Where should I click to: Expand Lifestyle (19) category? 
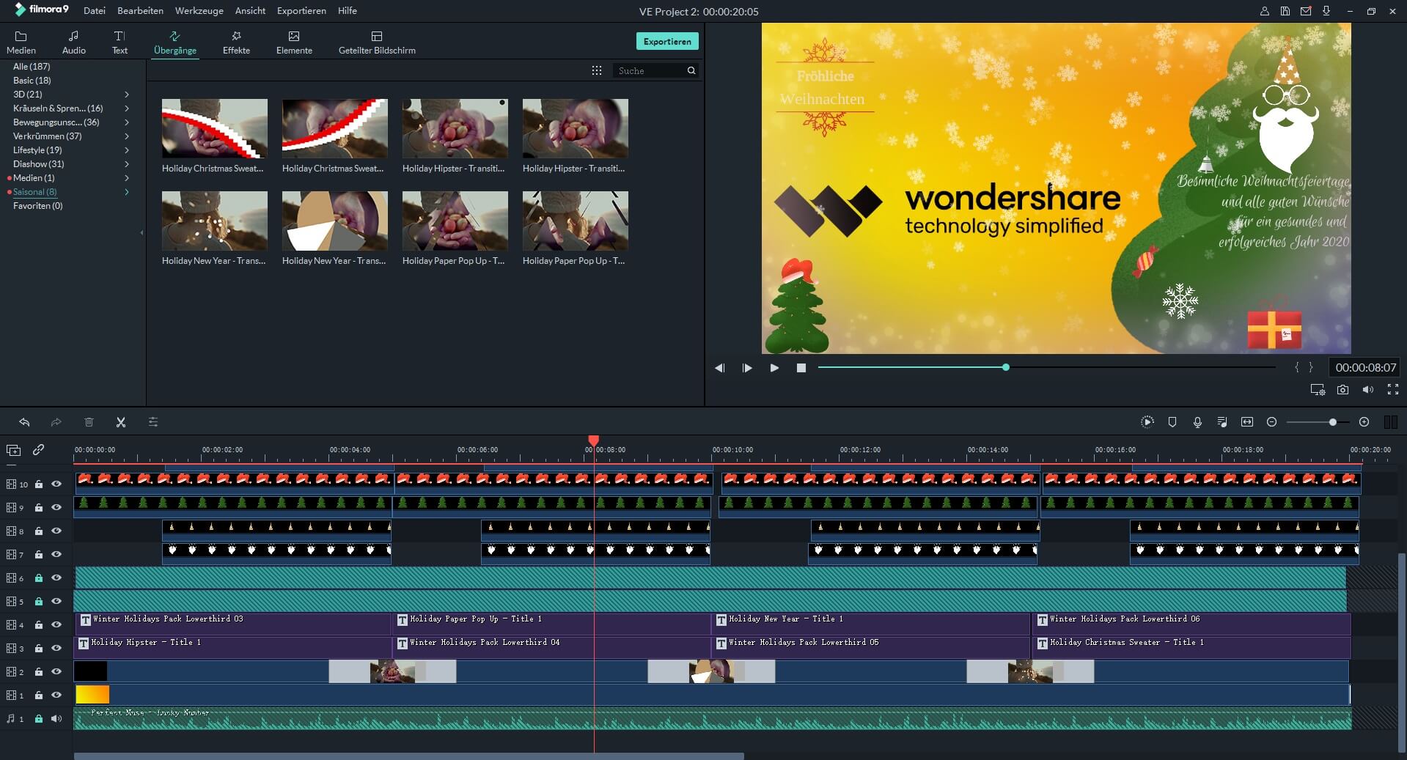pos(127,150)
